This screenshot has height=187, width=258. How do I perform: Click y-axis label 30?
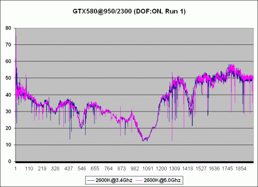click(x=8, y=112)
